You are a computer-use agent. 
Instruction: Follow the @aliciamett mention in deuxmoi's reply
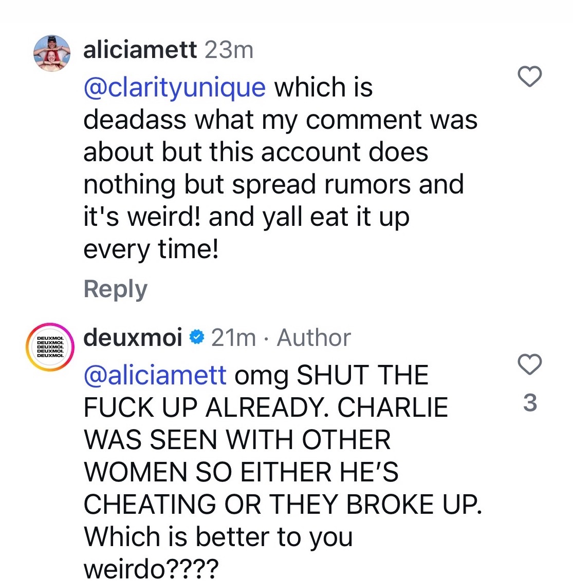pyautogui.click(x=155, y=375)
